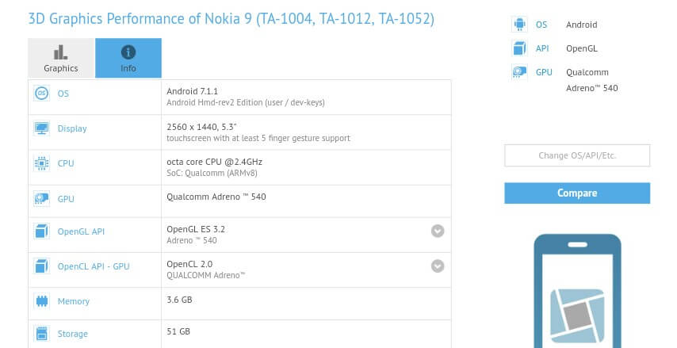Select the Info tab
This screenshot has height=348, width=677.
point(128,59)
